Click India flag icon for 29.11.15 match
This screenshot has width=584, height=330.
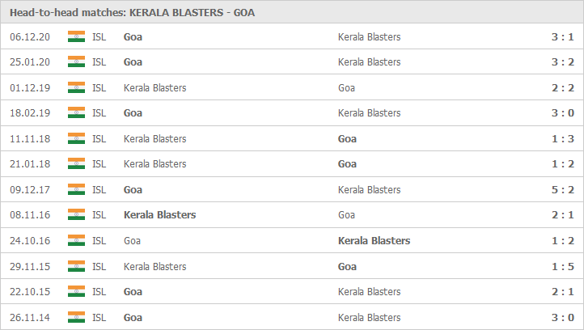pos(76,266)
